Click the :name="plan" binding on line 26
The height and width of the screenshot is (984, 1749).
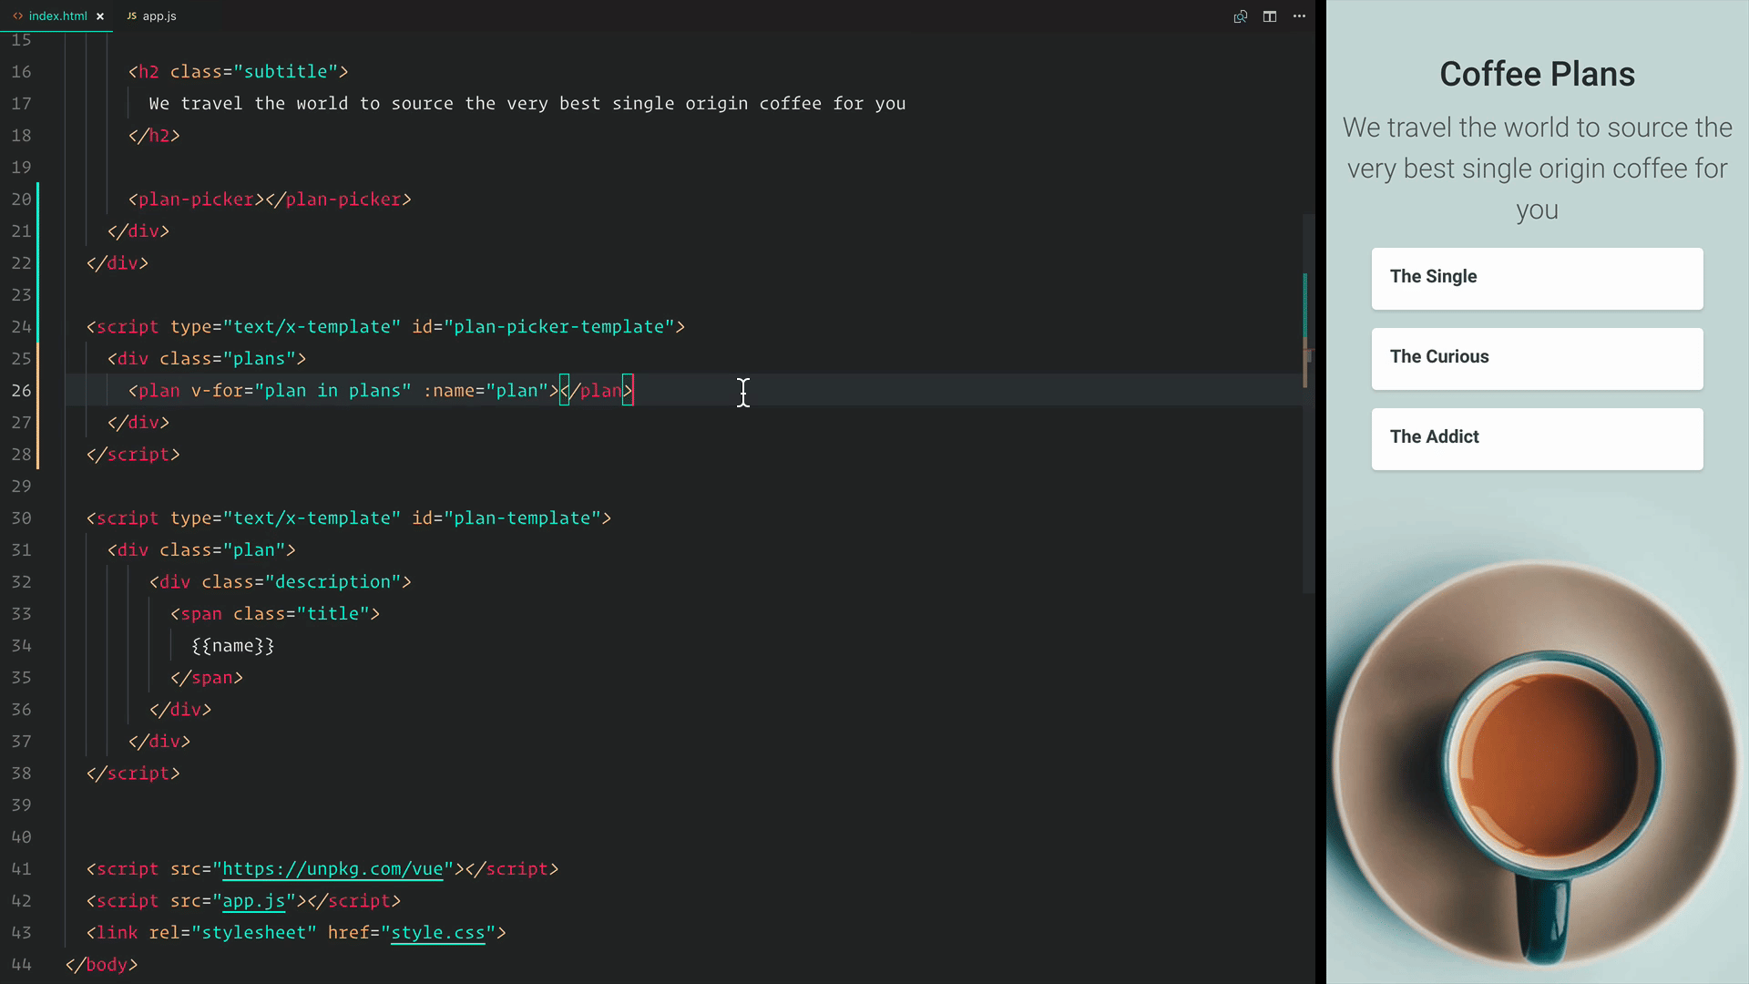pos(485,391)
